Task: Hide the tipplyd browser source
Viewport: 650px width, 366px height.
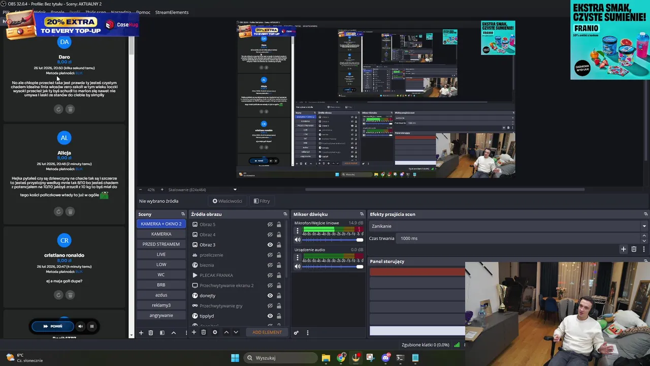Action: (270, 316)
